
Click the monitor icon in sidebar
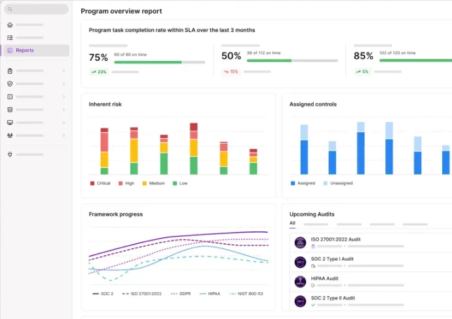click(x=10, y=122)
